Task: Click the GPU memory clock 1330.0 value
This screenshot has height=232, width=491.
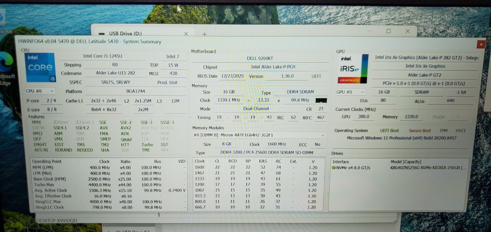Action: coord(411,117)
